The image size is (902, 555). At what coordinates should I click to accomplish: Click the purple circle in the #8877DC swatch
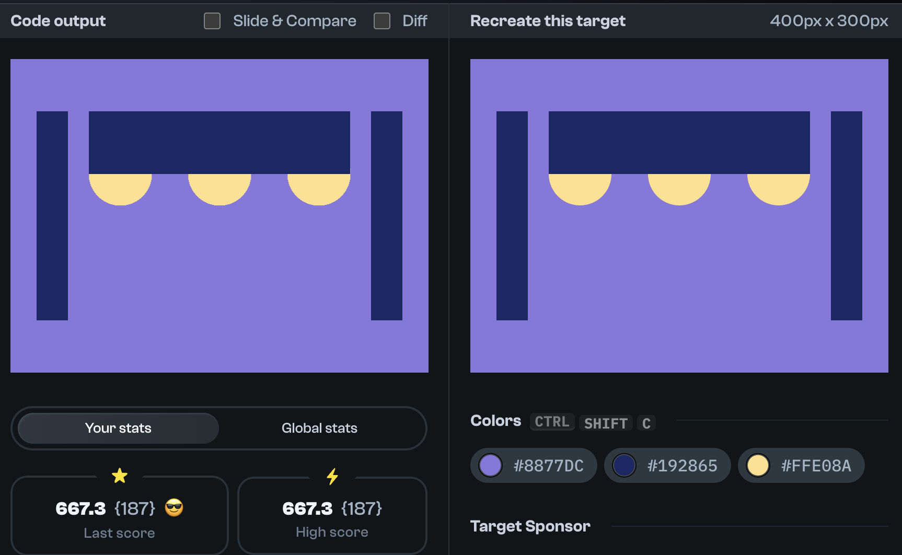tap(490, 466)
